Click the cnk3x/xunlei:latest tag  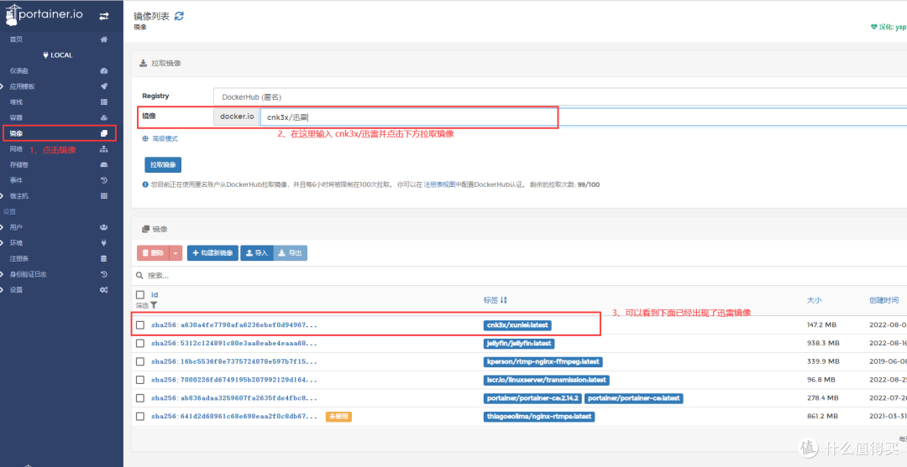[x=517, y=325]
